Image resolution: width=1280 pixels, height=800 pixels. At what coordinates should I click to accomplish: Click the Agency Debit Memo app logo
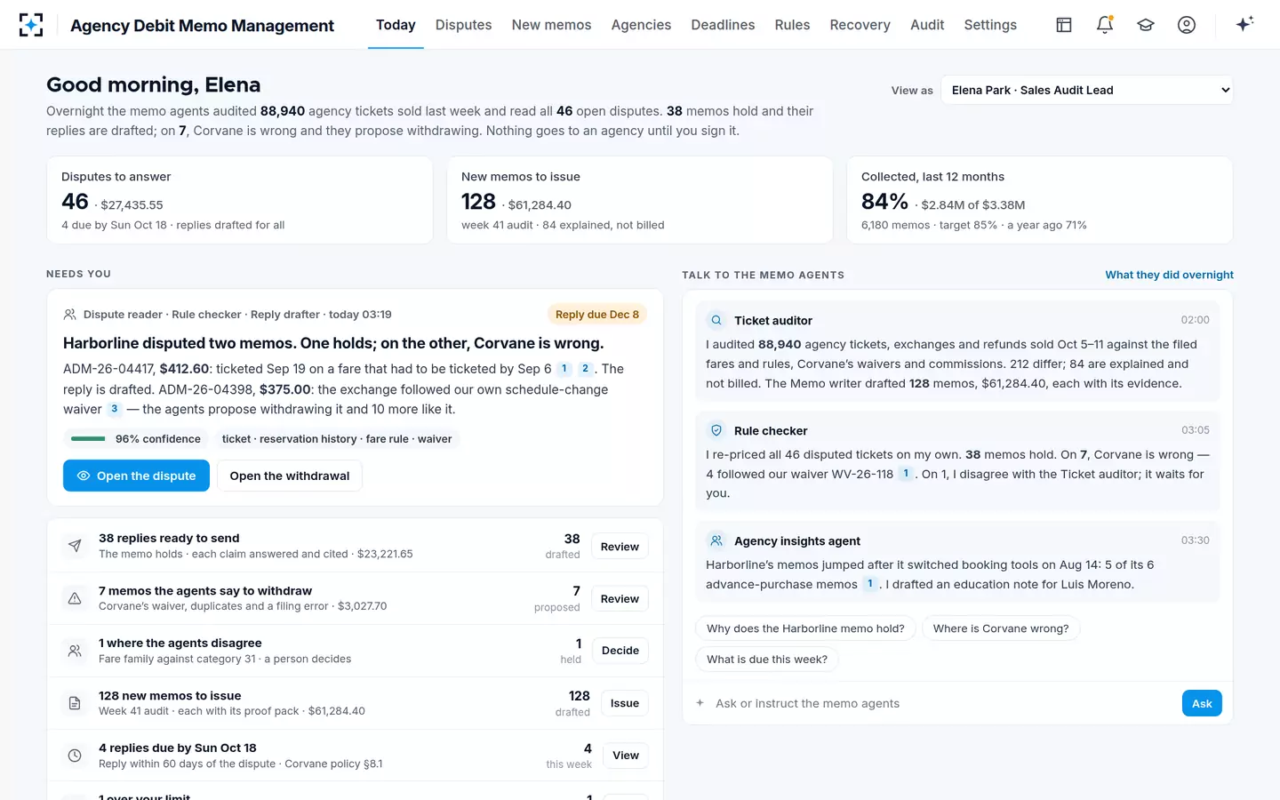(x=31, y=25)
